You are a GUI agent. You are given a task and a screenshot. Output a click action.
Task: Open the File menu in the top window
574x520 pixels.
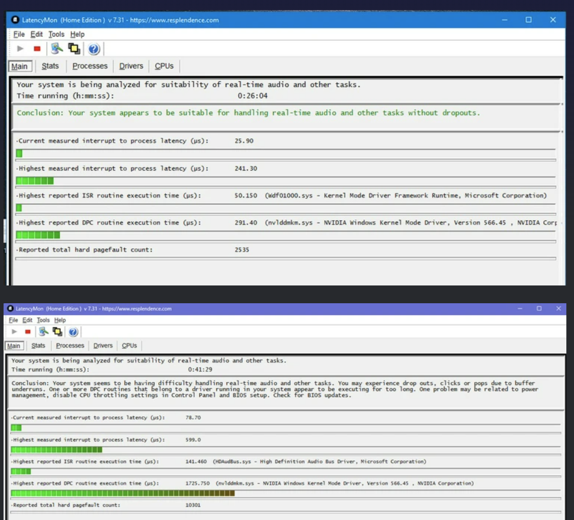point(19,34)
